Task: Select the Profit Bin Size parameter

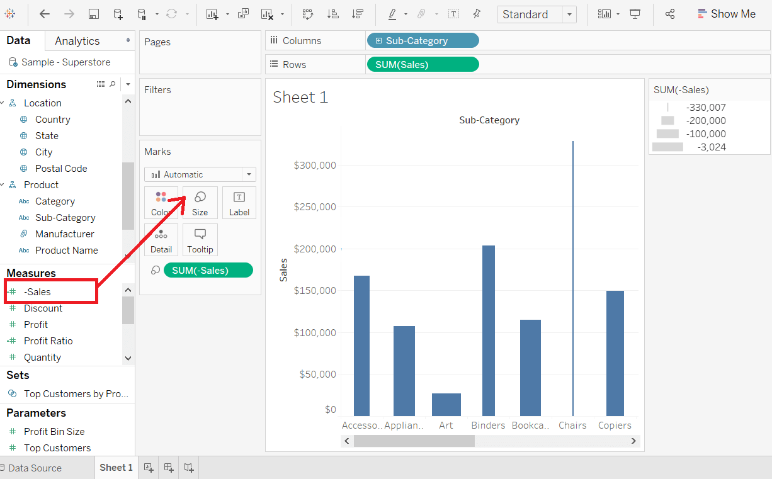Action: tap(54, 432)
